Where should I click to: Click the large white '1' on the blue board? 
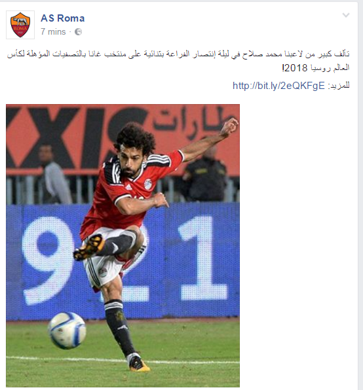click(x=202, y=258)
